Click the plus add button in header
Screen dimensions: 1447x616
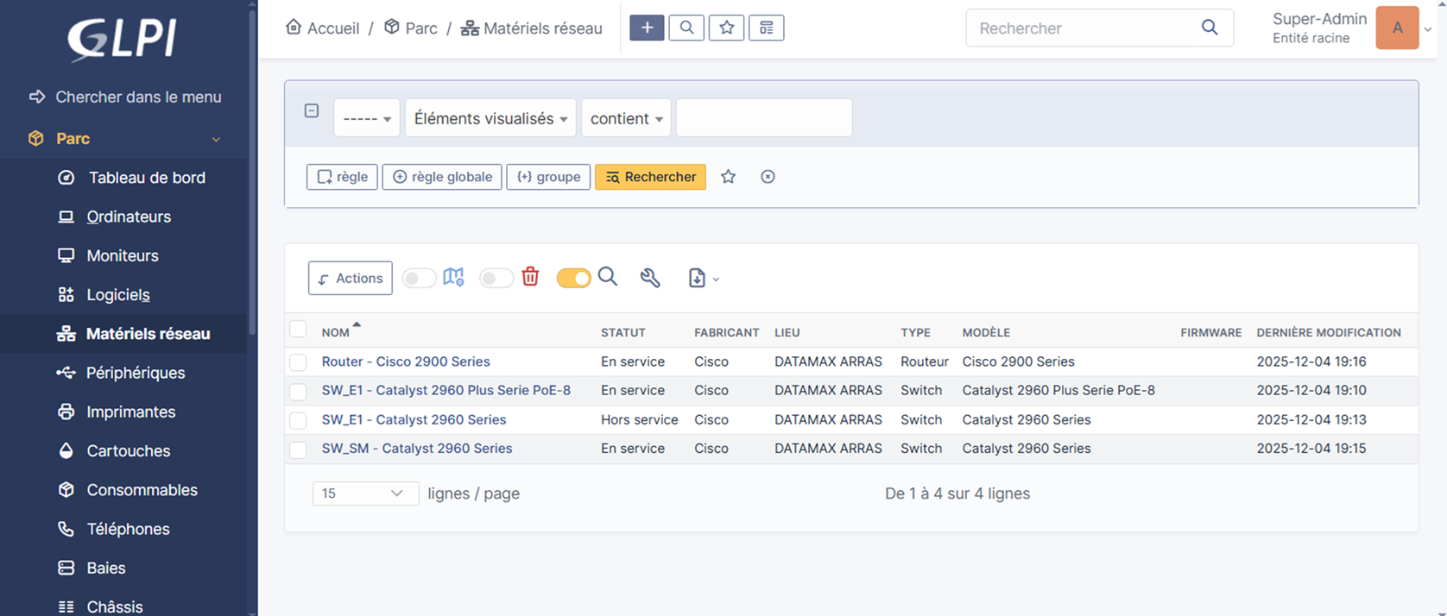(647, 28)
